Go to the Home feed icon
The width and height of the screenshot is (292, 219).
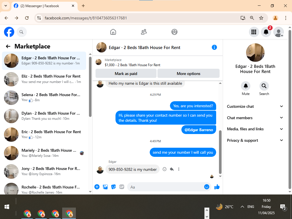pyautogui.click(x=113, y=32)
